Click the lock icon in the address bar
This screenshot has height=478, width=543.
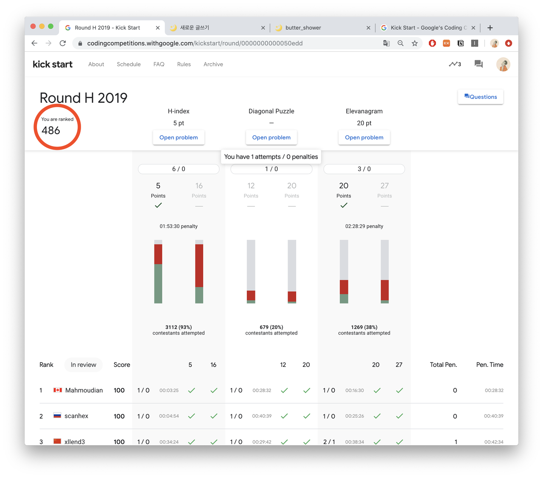(80, 43)
